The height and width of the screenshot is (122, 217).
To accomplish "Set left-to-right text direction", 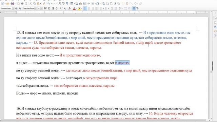I will 134,8.
